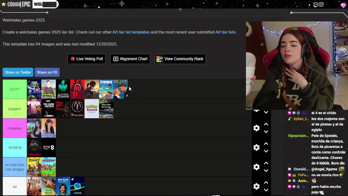
Task: Click the 'Welchelas games 2025' heading
Action: (x=24, y=20)
